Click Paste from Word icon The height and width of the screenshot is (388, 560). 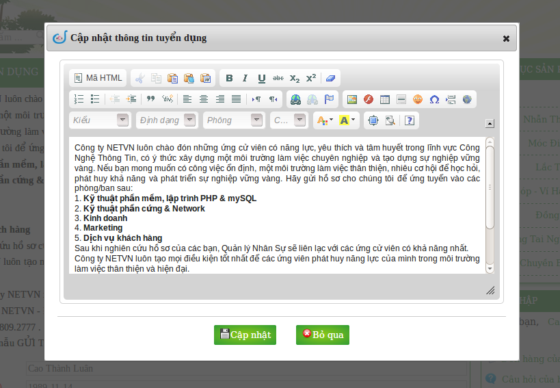tap(205, 78)
